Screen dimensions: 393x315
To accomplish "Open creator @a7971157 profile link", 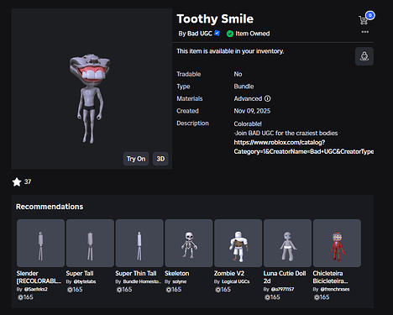I will tap(282, 289).
